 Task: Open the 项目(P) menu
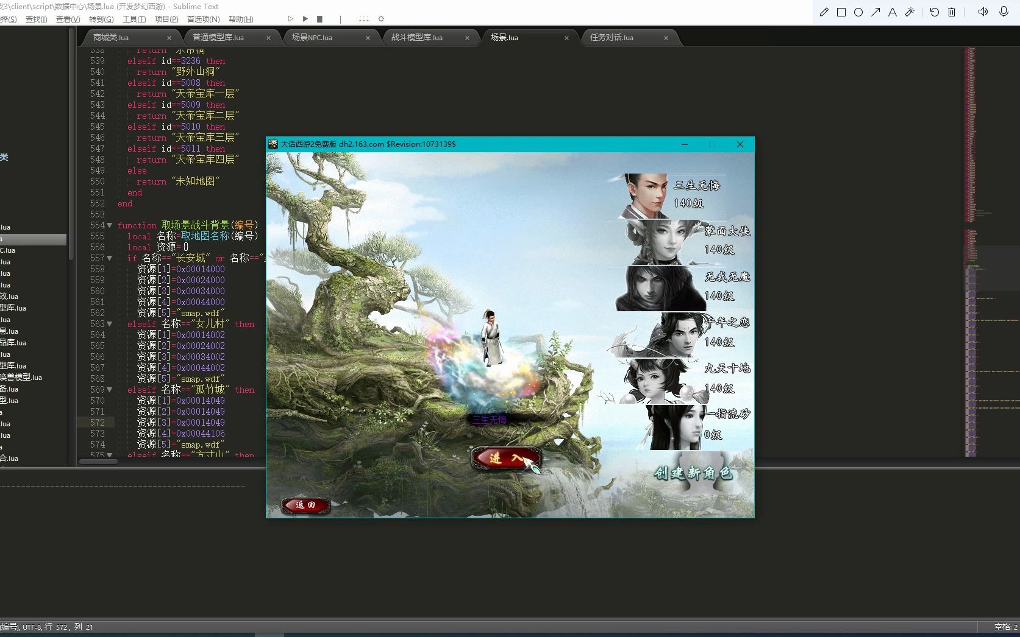pyautogui.click(x=166, y=19)
